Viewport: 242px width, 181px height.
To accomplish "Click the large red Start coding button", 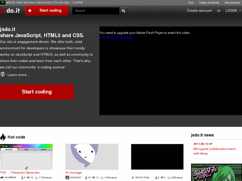I will pyautogui.click(x=37, y=92).
